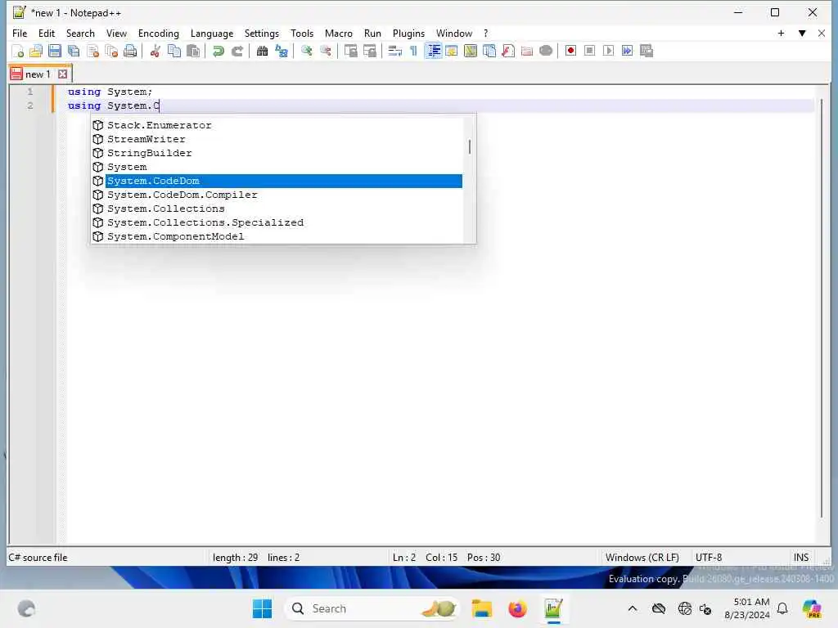This screenshot has width=838, height=628.
Task: Open the Plugins menu
Action: click(408, 33)
